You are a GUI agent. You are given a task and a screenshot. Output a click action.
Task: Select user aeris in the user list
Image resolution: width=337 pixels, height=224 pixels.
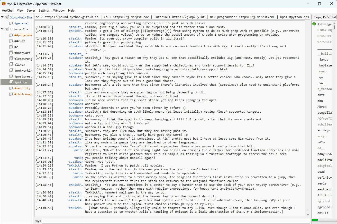[x=322, y=183]
